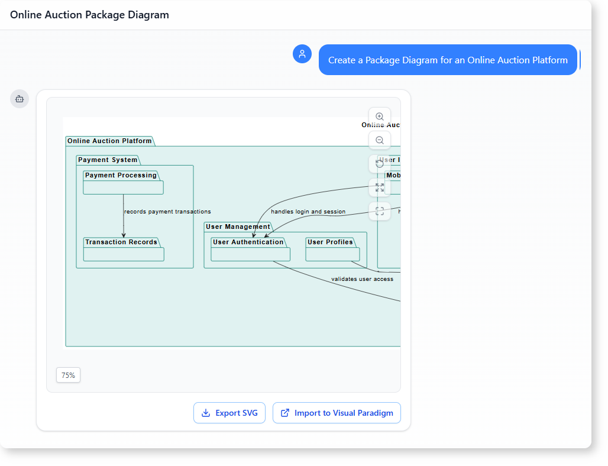Select the Transaction Records package
608x466 pixels.
click(x=123, y=250)
